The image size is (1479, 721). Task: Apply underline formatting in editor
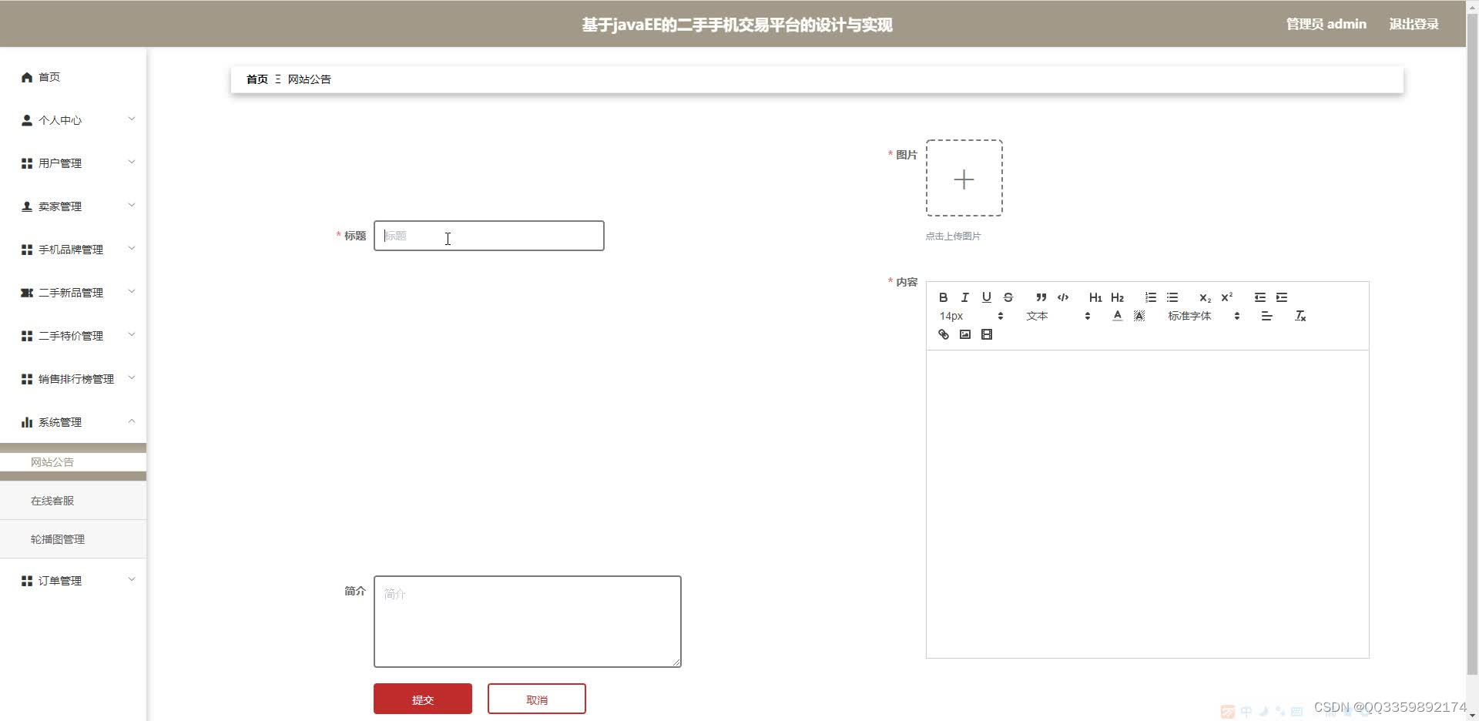tap(986, 297)
